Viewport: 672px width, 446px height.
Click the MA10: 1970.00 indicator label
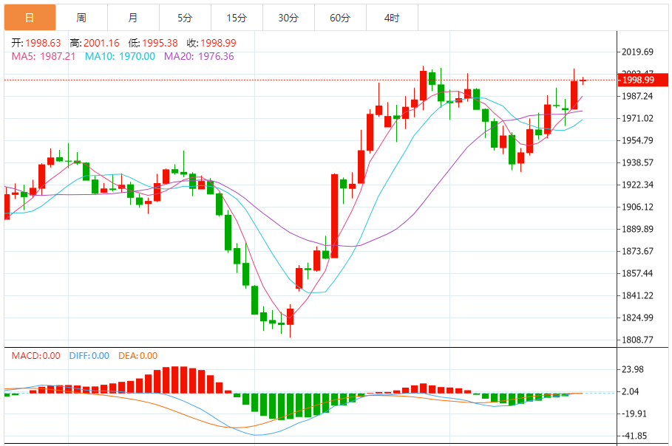click(120, 57)
